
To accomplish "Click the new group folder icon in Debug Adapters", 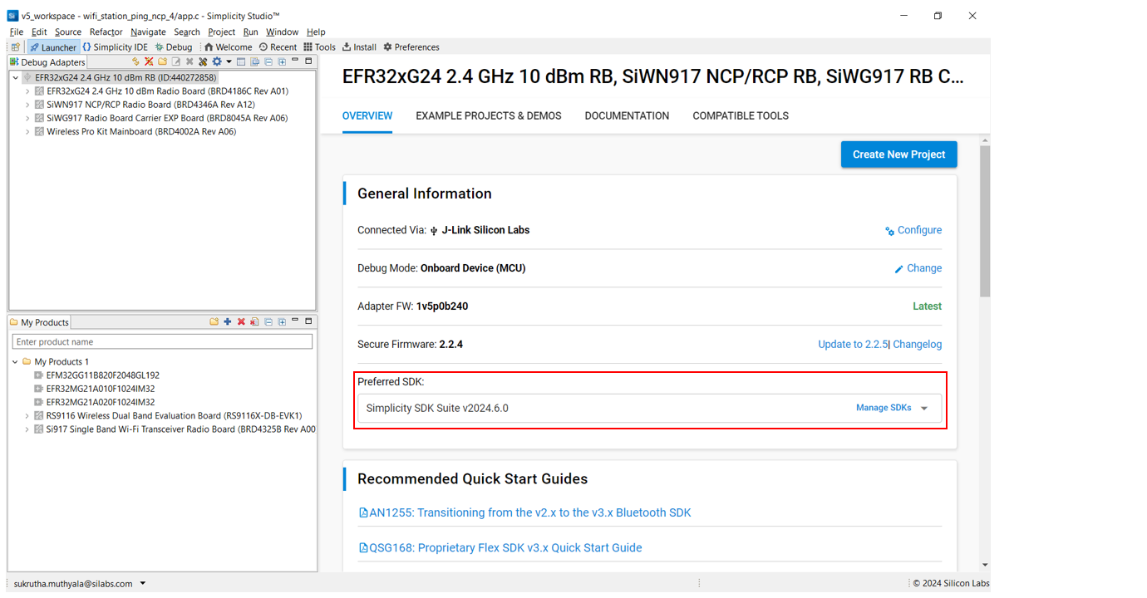I will click(x=163, y=61).
